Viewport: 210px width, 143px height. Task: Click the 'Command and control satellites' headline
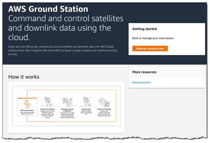pos(66,19)
